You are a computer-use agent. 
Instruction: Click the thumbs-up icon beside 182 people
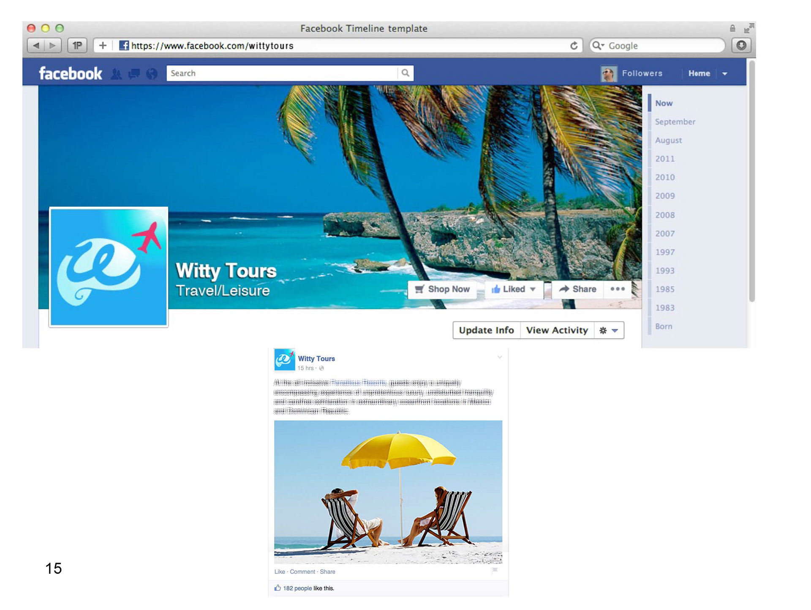(278, 588)
